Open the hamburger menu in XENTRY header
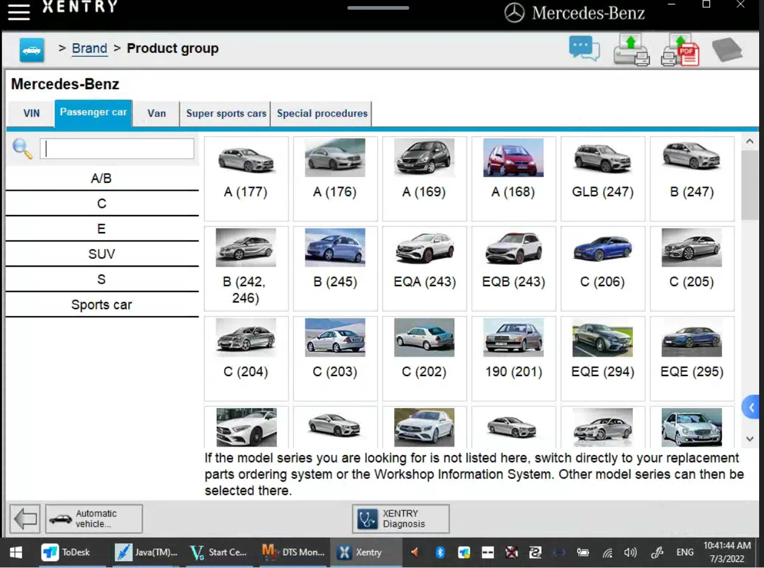Screen dimensions: 764x568 click(x=18, y=12)
